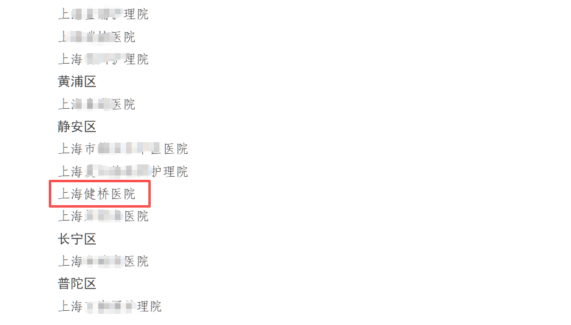Open the 上海市 hospital entry under 静安区

pyautogui.click(x=123, y=149)
